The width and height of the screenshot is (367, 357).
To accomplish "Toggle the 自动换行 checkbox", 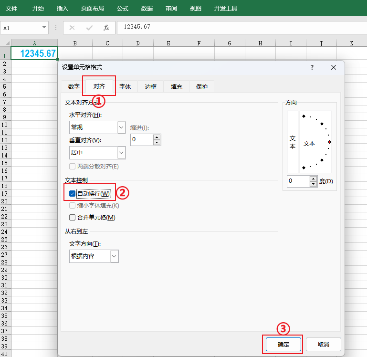I will pyautogui.click(x=73, y=193).
